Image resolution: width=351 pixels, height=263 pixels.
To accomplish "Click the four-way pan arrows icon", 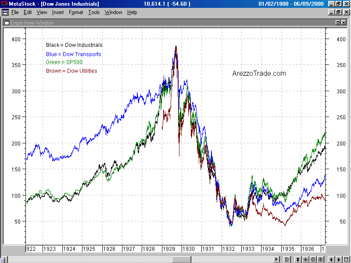I will pyautogui.click(x=305, y=259).
